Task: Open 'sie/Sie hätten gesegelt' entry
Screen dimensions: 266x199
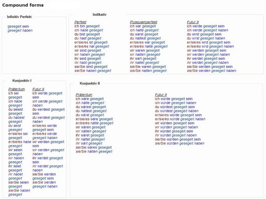Action: point(94,152)
